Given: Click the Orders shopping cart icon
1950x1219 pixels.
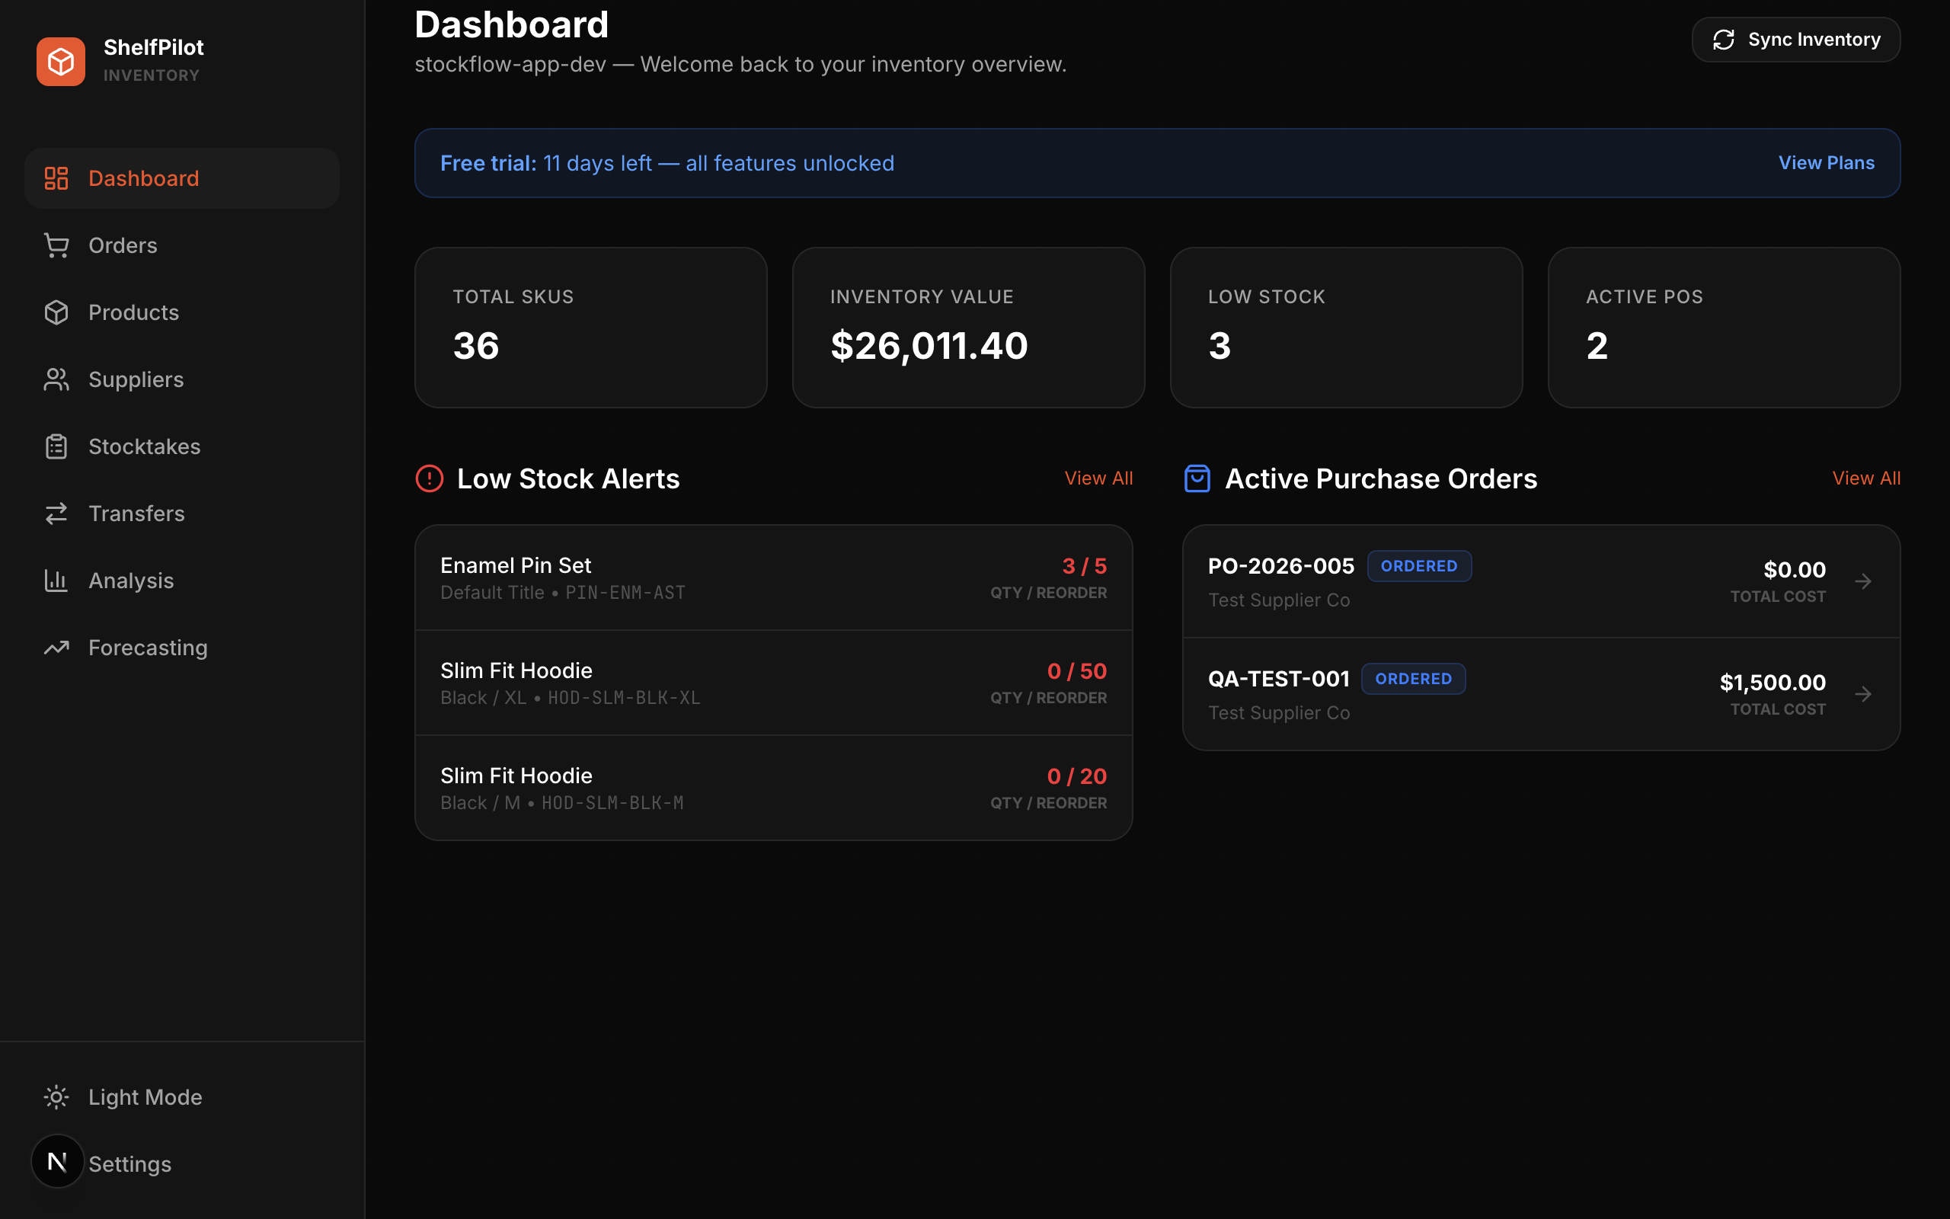Looking at the screenshot, I should (56, 245).
